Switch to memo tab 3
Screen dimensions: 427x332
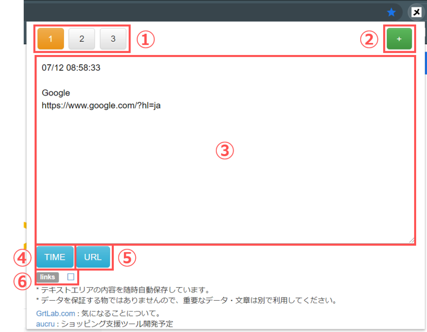(113, 39)
